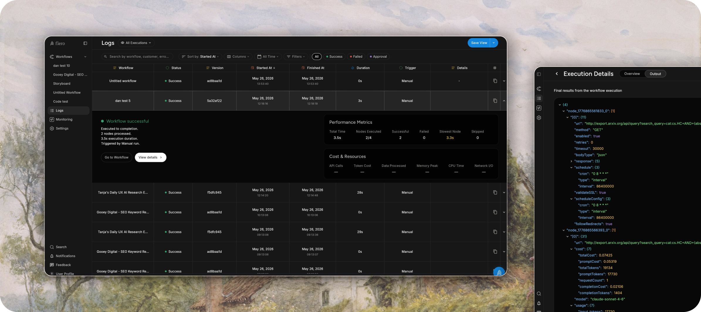Switch to the Overview tab
Image resolution: width=701 pixels, height=312 pixels.
(x=632, y=74)
